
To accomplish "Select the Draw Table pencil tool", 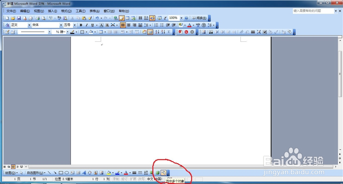I will click(7, 32).
